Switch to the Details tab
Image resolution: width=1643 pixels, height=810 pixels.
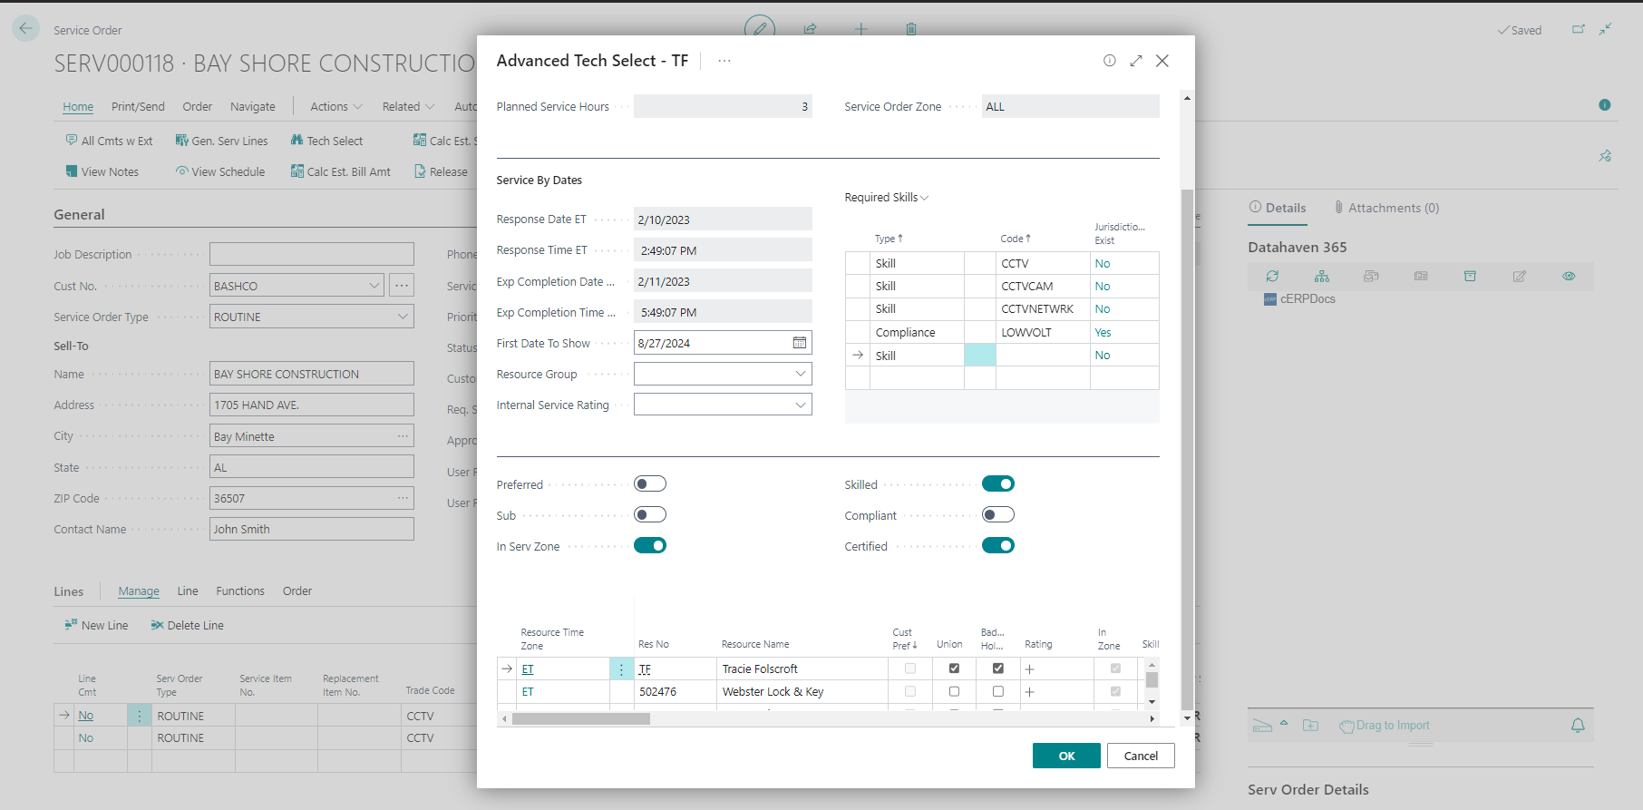tap(1278, 208)
